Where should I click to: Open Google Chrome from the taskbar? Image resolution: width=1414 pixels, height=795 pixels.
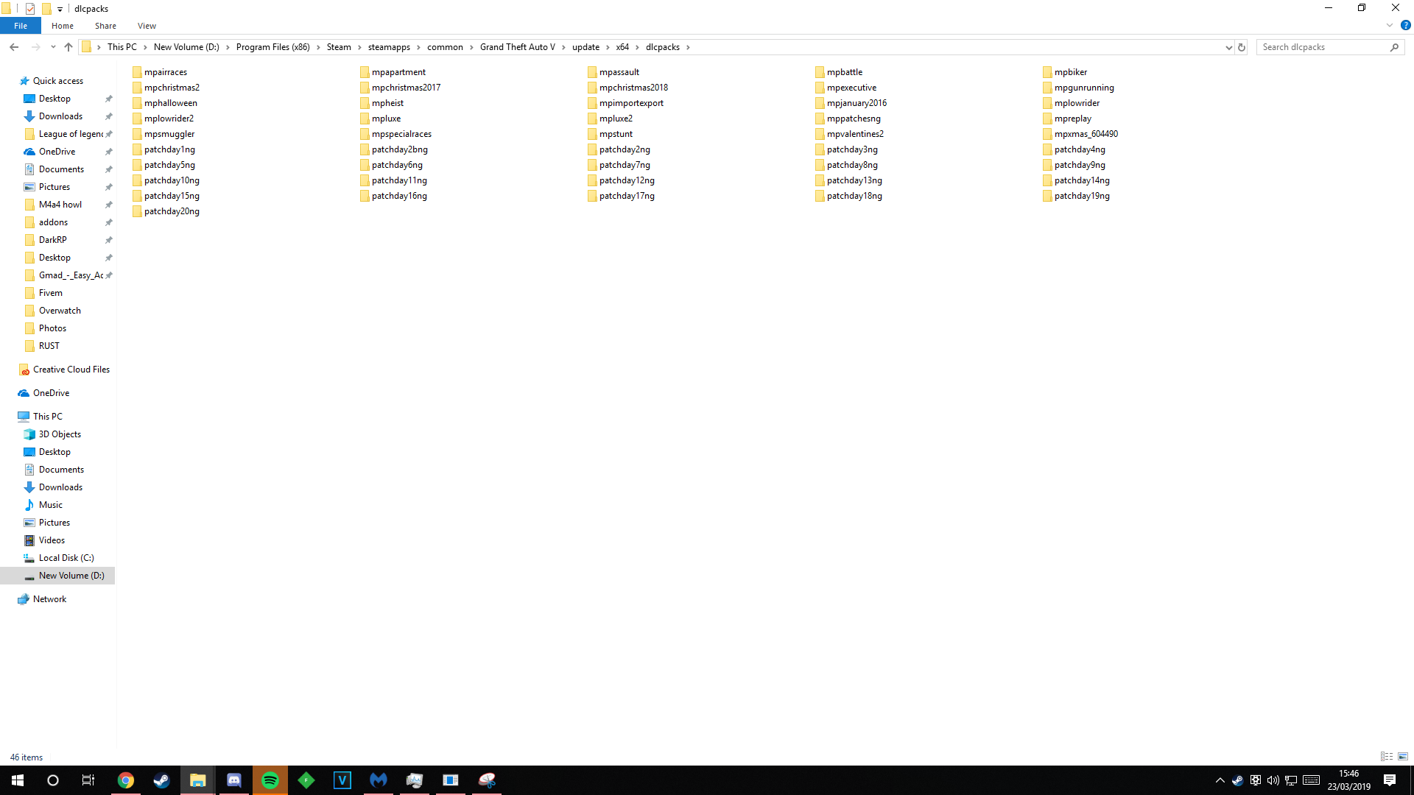coord(126,780)
